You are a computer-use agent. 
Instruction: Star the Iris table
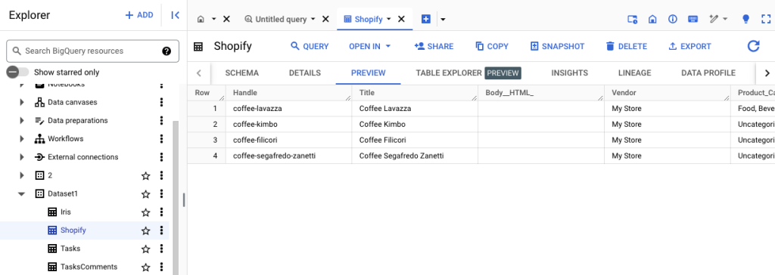click(x=145, y=212)
